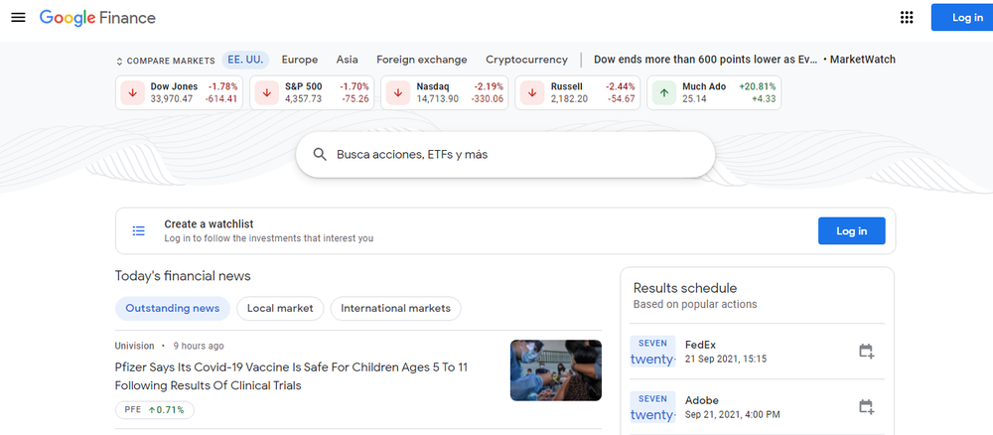Open the S&P 500 index card
The height and width of the screenshot is (435, 993).
312,92
